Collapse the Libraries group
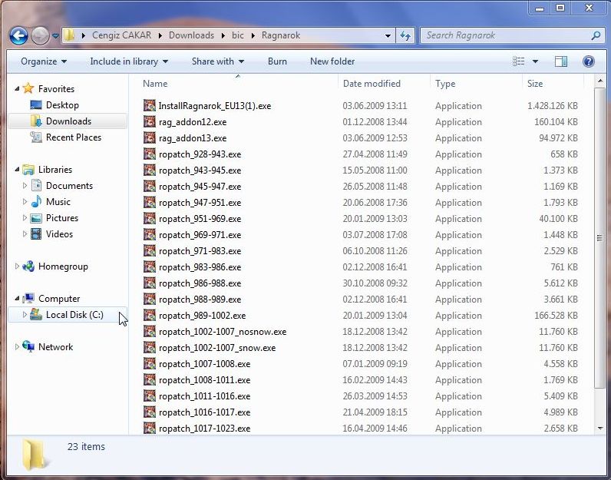This screenshot has width=611, height=480. (17, 170)
